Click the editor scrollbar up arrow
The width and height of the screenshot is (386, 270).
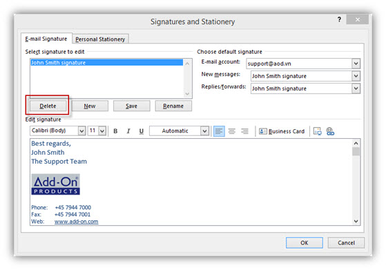point(356,143)
